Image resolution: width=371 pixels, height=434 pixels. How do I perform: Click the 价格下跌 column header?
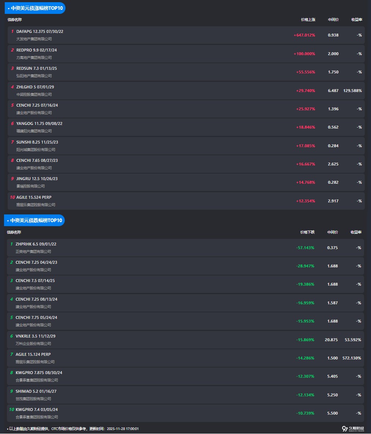click(x=307, y=232)
